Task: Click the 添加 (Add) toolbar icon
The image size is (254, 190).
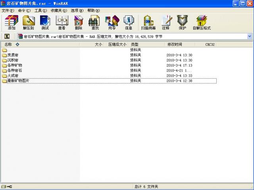Action: tap(12, 23)
